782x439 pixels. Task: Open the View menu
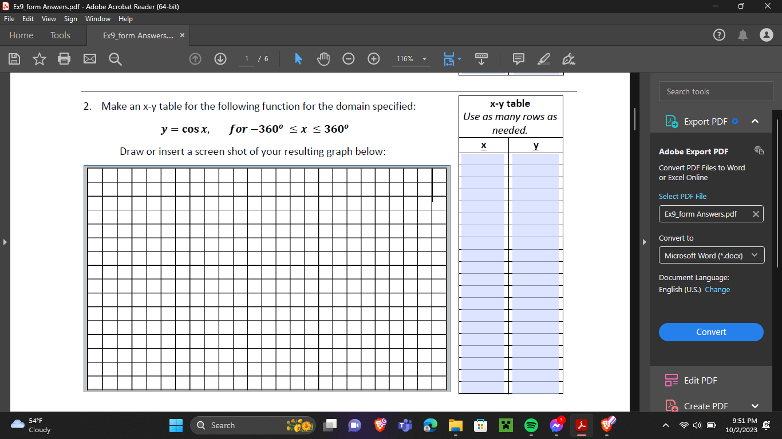49,18
